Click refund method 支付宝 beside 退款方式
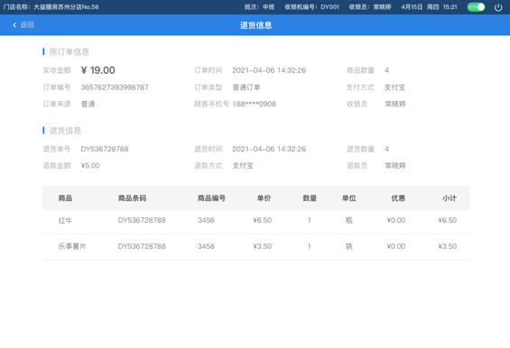The height and width of the screenshot is (348, 510). [x=243, y=165]
